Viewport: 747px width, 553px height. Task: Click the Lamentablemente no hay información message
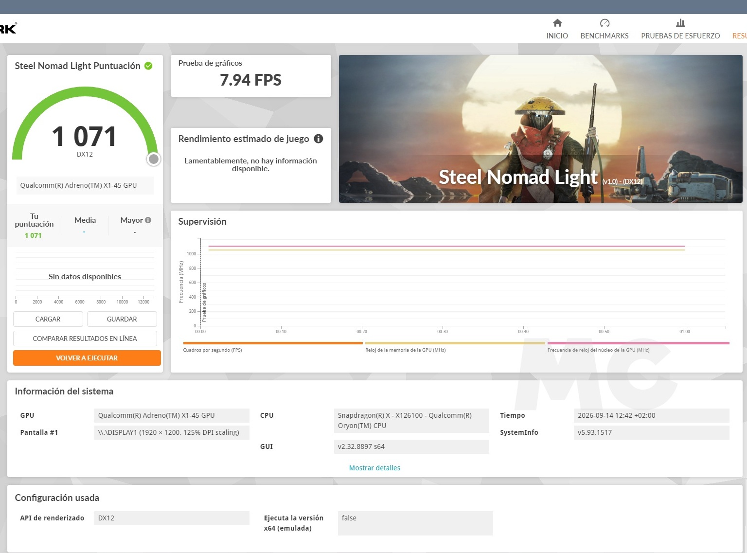coord(250,164)
